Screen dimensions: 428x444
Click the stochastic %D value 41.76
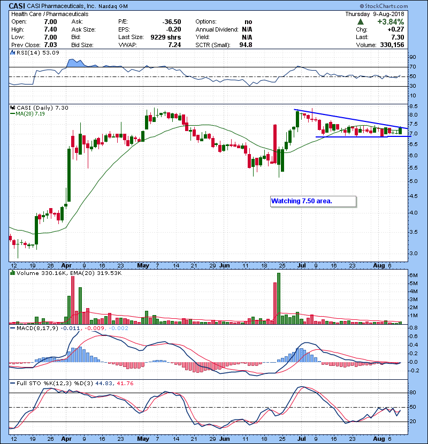[x=125, y=384]
